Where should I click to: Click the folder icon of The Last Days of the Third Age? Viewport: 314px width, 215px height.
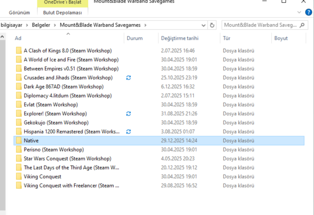tap(19, 167)
